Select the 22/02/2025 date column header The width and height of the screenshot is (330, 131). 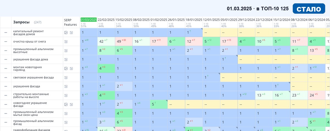(x=106, y=20)
